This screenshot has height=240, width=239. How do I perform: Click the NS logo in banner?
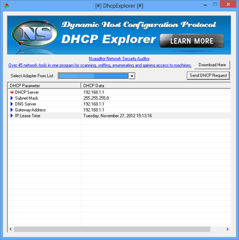pos(35,33)
